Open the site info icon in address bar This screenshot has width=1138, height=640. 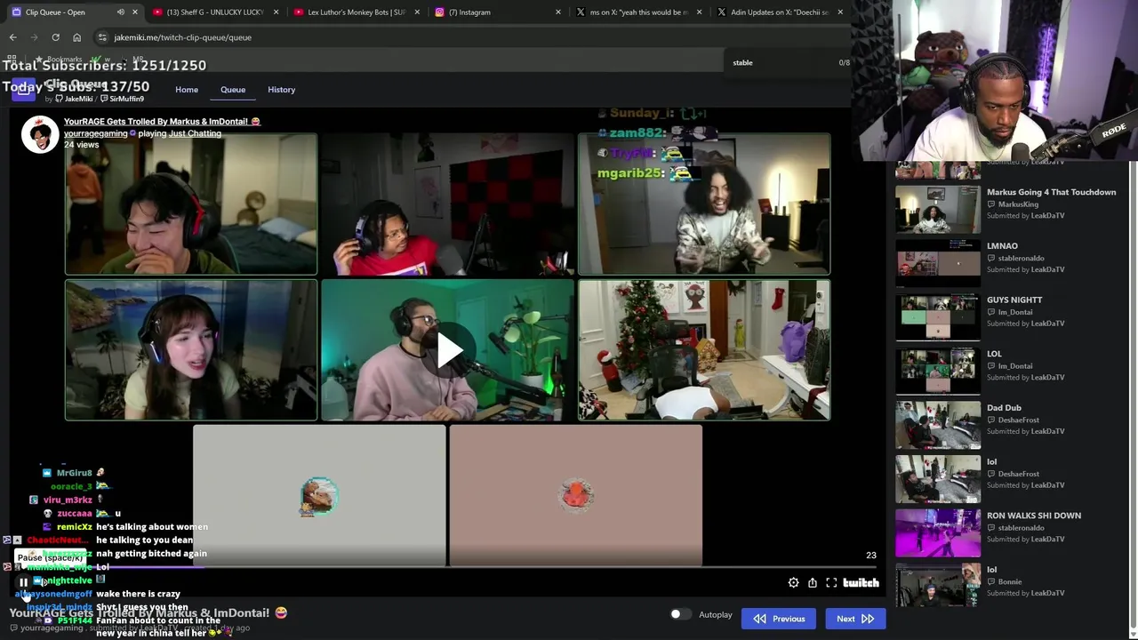102,37
